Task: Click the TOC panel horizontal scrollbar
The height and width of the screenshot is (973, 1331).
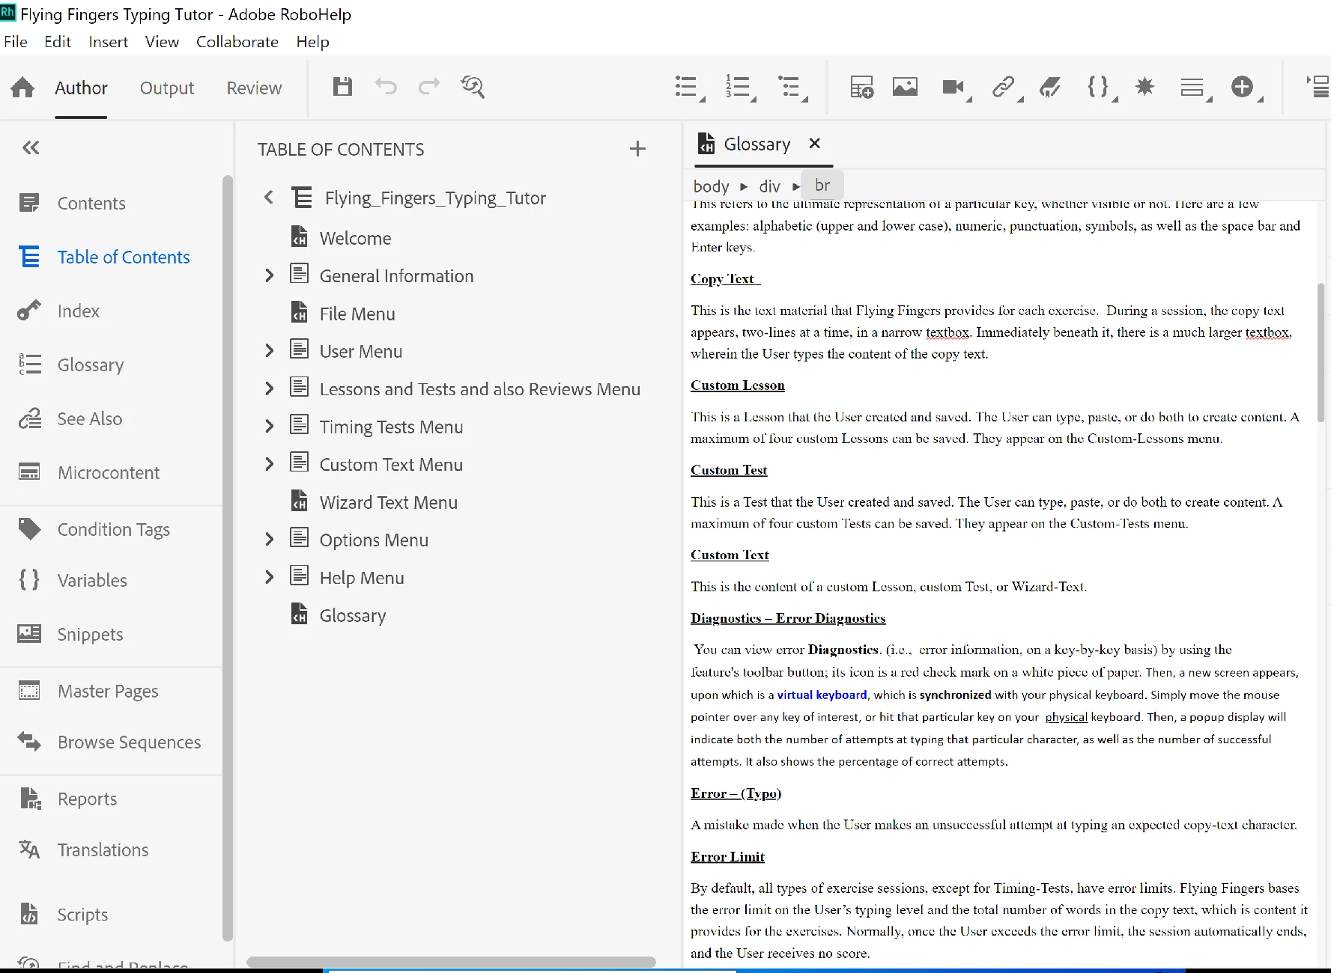Action: (x=451, y=962)
